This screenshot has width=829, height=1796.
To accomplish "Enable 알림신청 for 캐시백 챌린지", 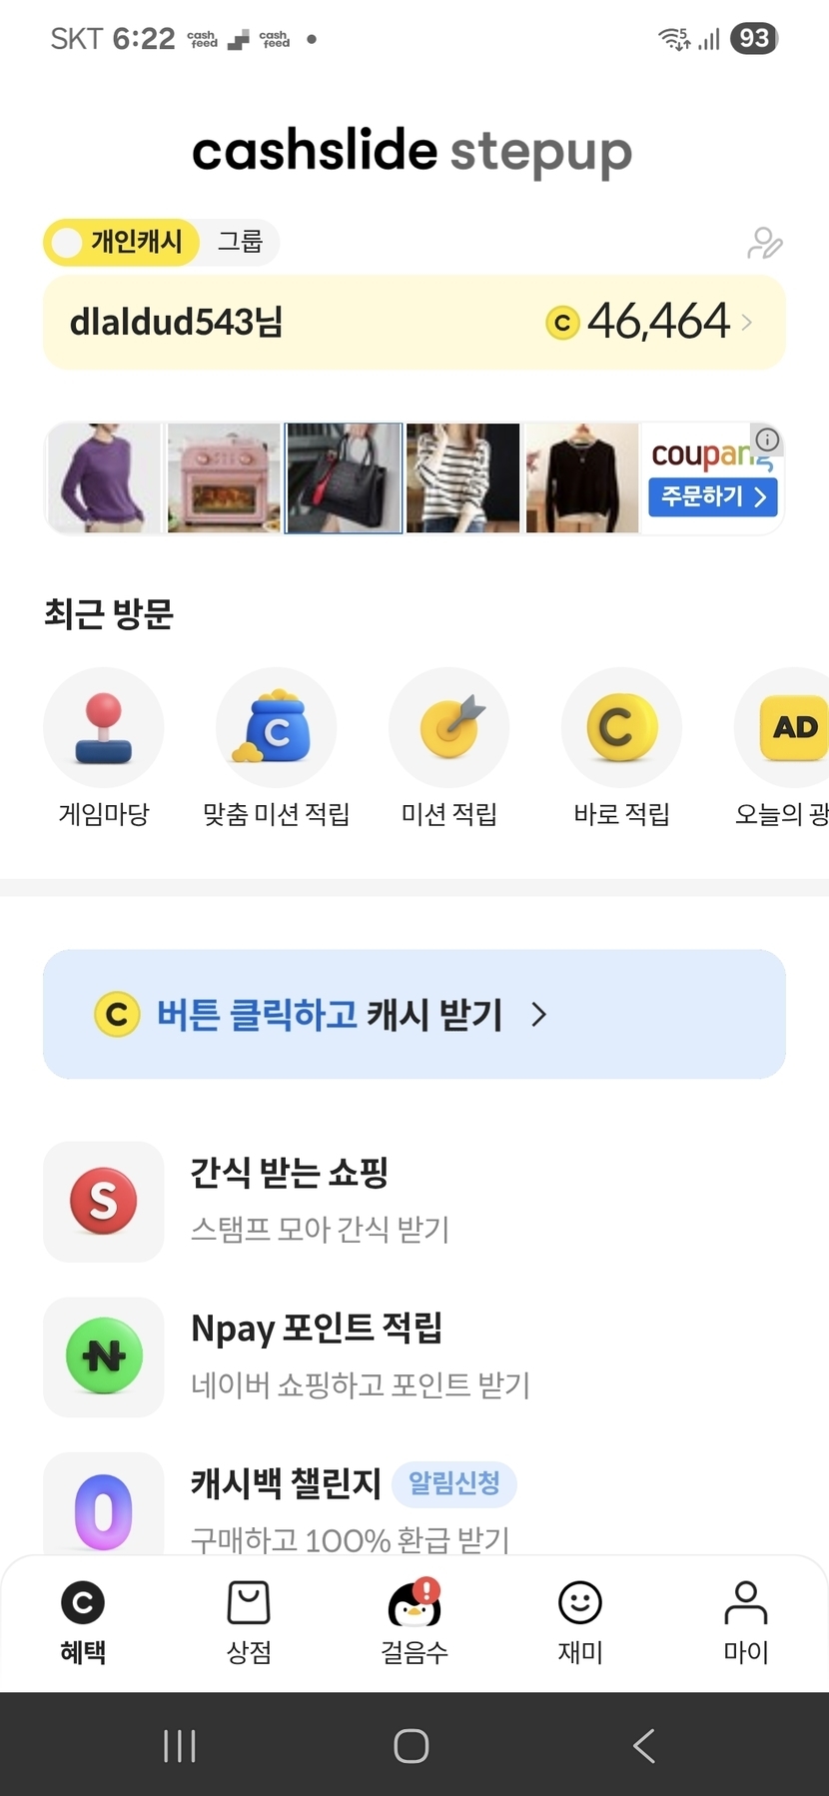I will [454, 1483].
